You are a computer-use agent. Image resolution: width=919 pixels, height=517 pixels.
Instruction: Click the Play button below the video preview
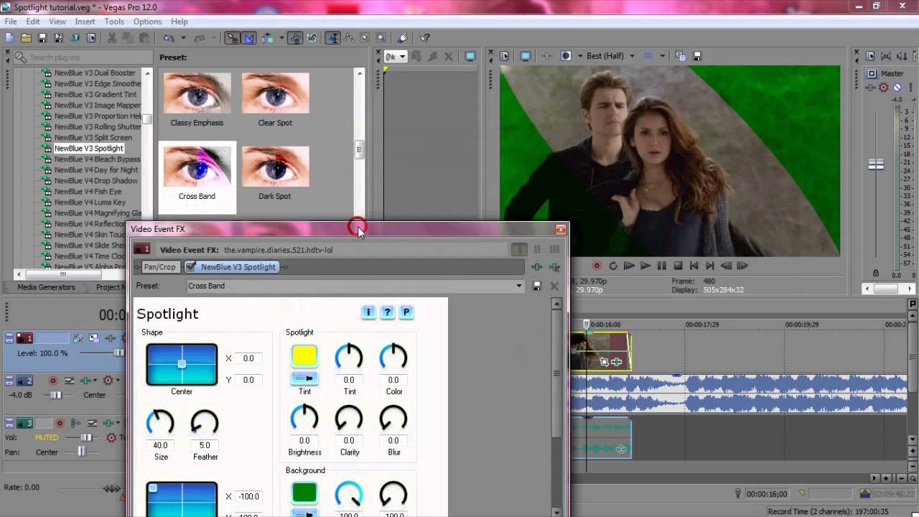tap(645, 266)
